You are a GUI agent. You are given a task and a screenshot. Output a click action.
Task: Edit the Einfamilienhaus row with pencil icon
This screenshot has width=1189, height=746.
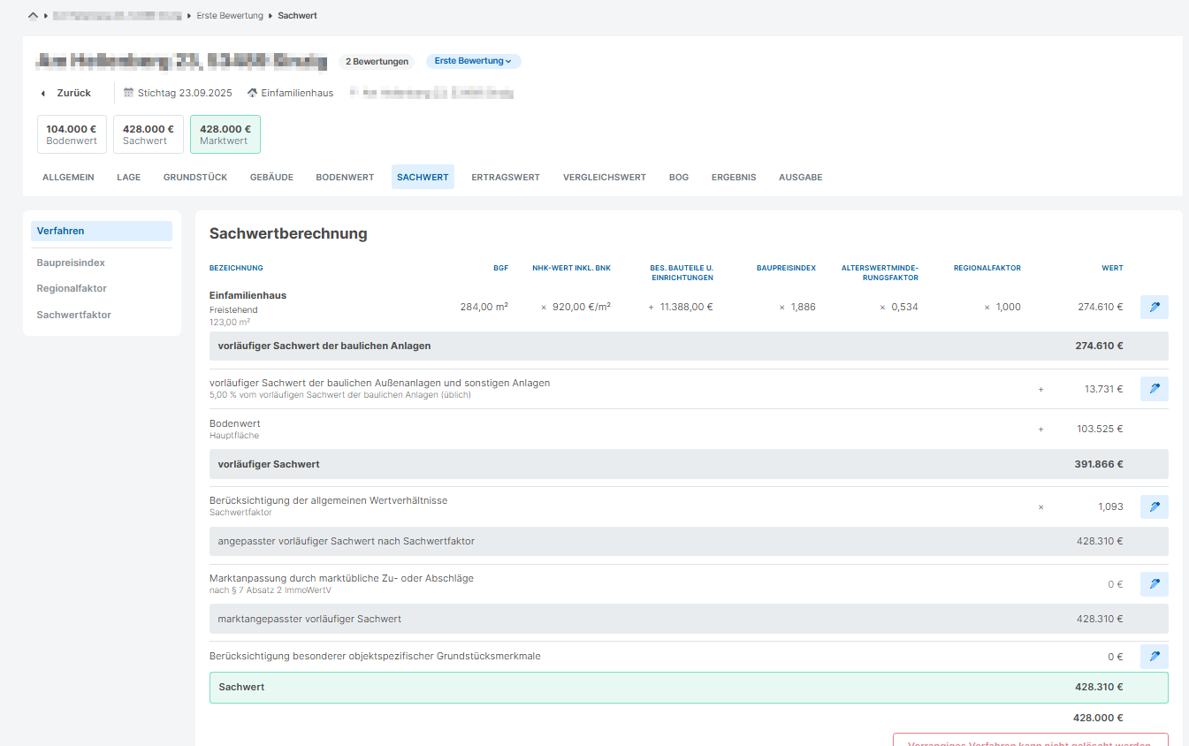(x=1154, y=308)
